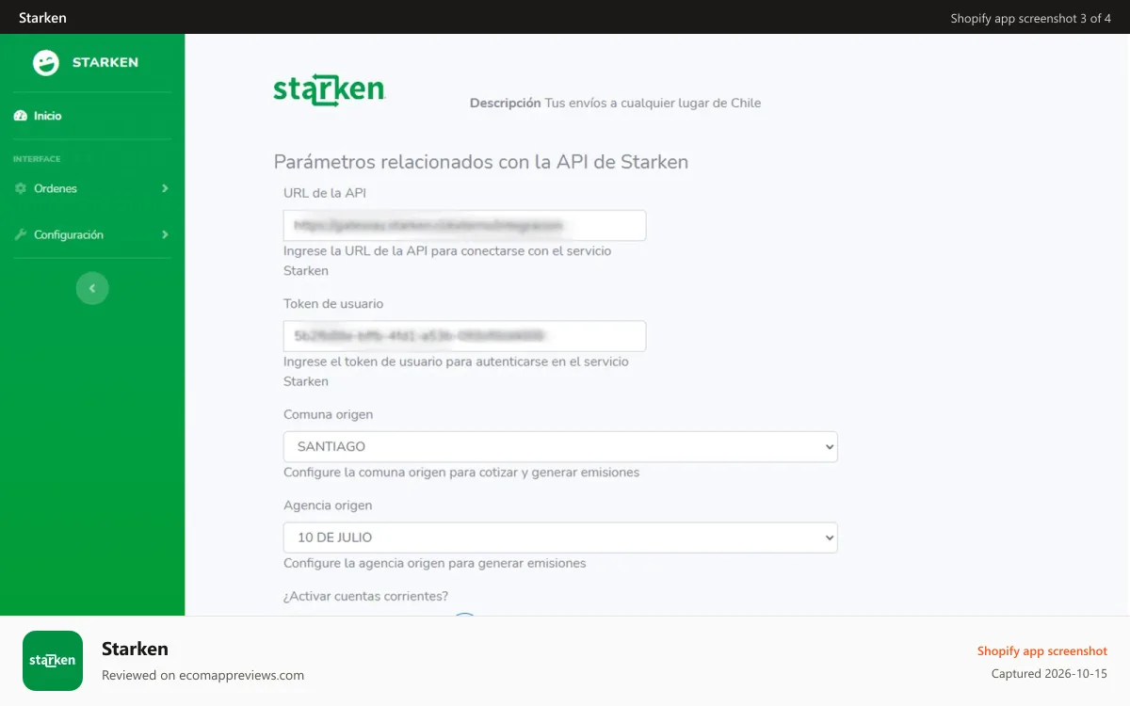Expand the Ordenes submenu chevron
The width and height of the screenshot is (1130, 706).
click(x=165, y=188)
